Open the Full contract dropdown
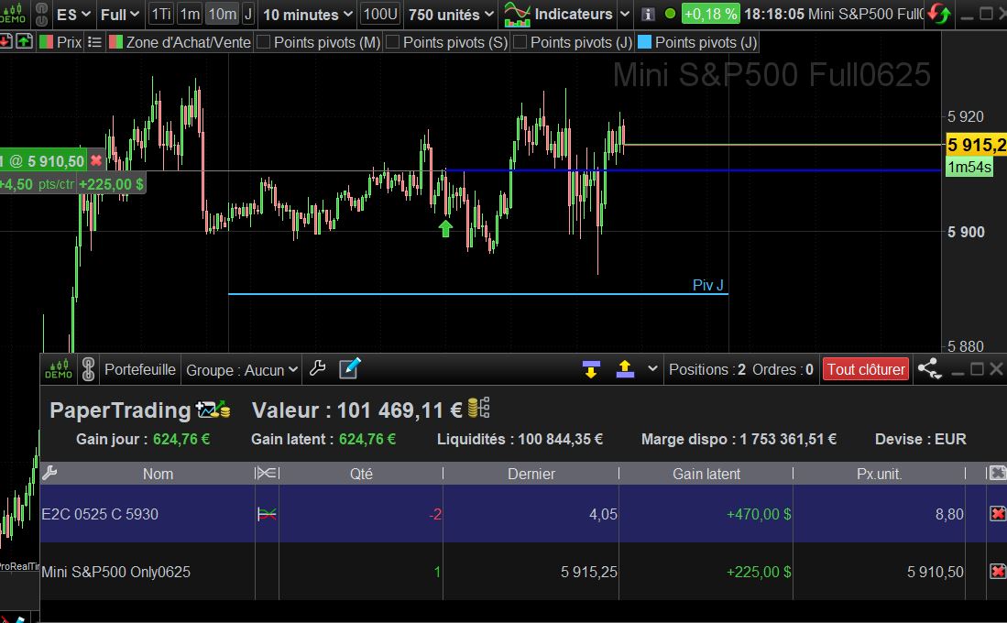Image resolution: width=1007 pixels, height=623 pixels. coord(120,14)
